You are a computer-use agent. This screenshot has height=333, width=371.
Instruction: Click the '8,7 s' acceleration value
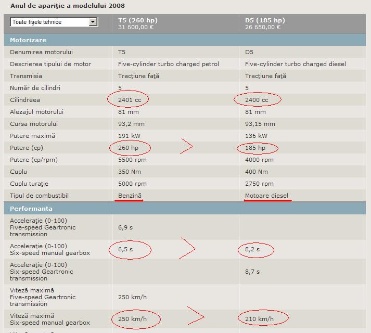(252, 272)
